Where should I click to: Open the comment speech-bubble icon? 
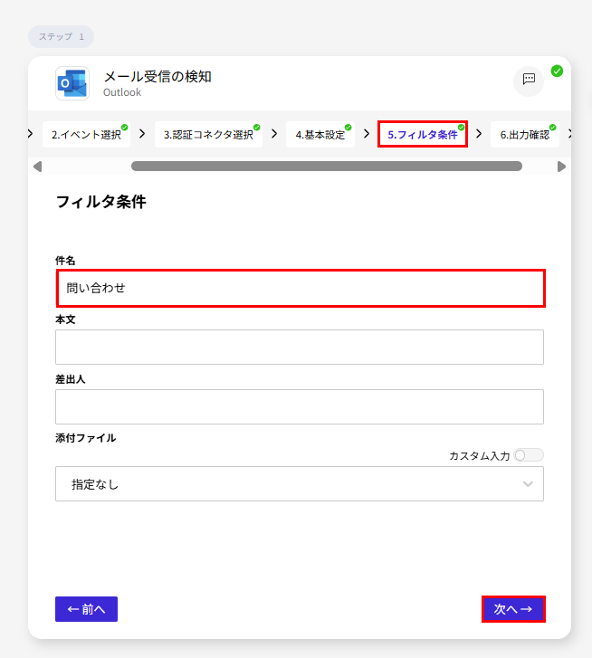(529, 81)
